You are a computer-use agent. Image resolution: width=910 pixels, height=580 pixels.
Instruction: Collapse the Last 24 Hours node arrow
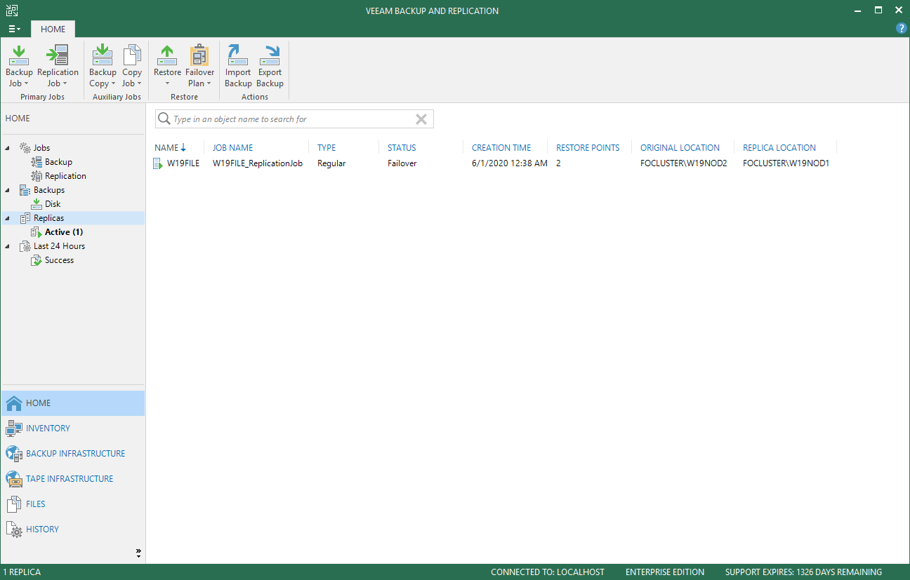pos(8,246)
